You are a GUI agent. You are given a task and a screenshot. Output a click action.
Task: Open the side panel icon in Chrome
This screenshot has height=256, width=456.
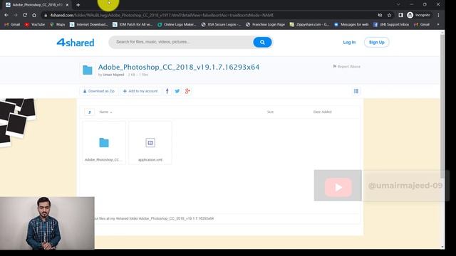pos(400,15)
